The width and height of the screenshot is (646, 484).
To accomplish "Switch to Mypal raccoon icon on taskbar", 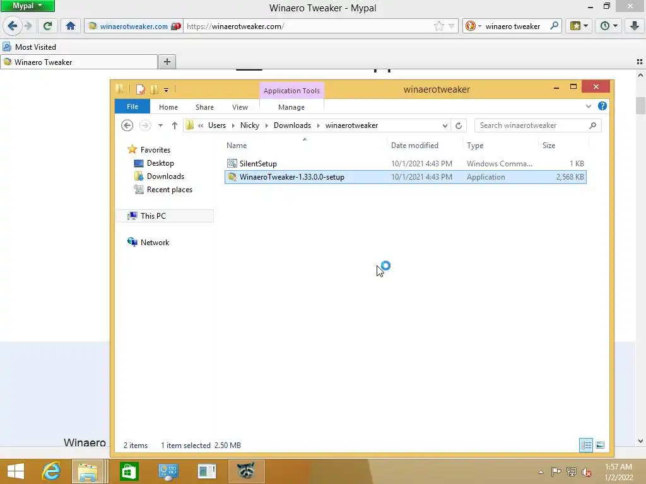I will [x=246, y=471].
